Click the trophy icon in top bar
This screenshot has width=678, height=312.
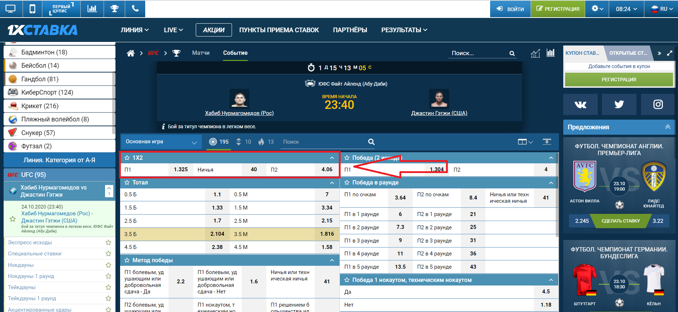114,9
